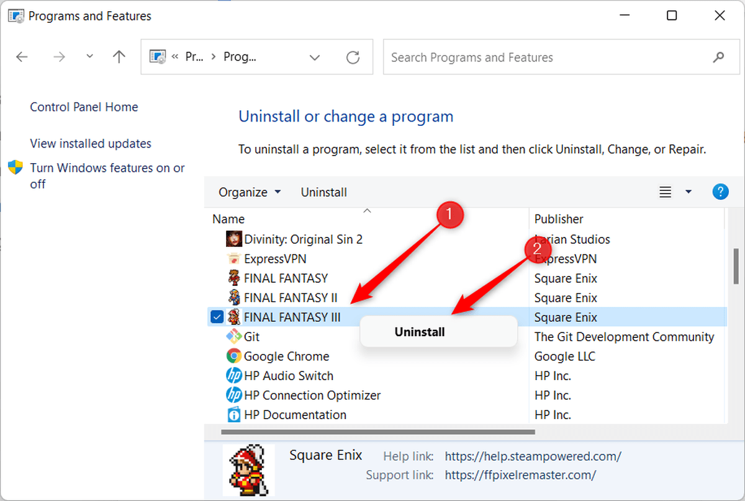Select the Divinity: Original Sin 2 row text
Viewport: 745px width, 501px height.
pos(304,239)
